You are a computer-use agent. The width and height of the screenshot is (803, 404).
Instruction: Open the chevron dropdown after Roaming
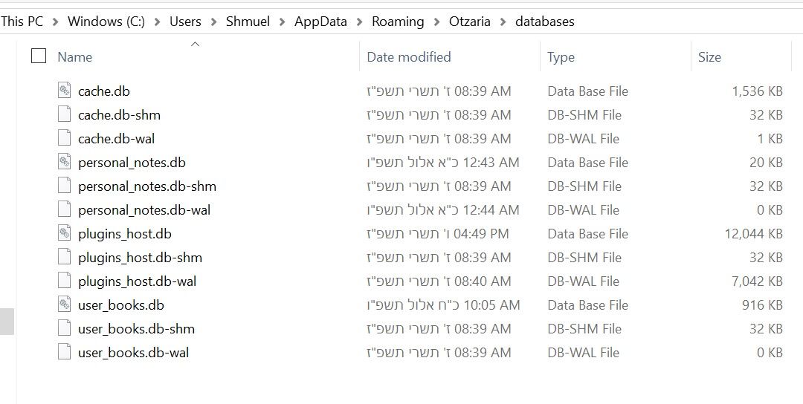[x=437, y=22]
